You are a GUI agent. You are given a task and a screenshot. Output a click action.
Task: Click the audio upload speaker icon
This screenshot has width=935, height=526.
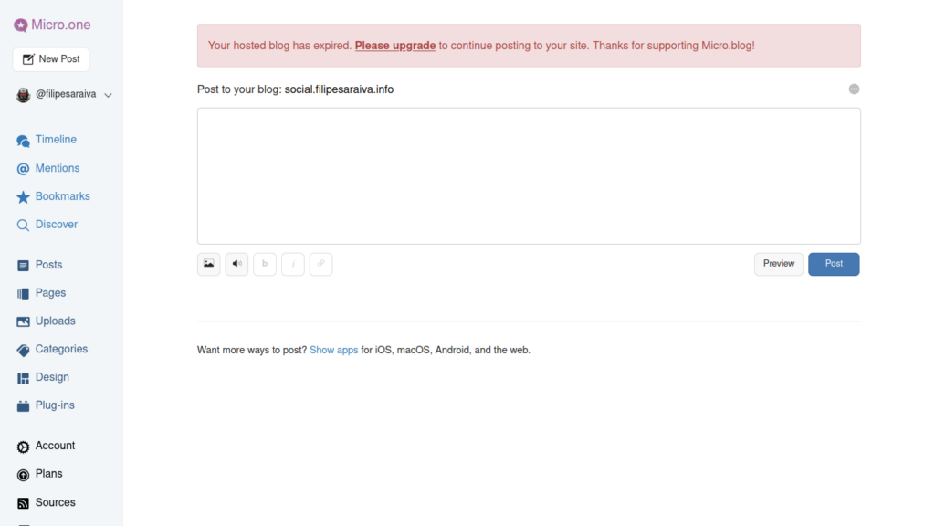coord(236,264)
